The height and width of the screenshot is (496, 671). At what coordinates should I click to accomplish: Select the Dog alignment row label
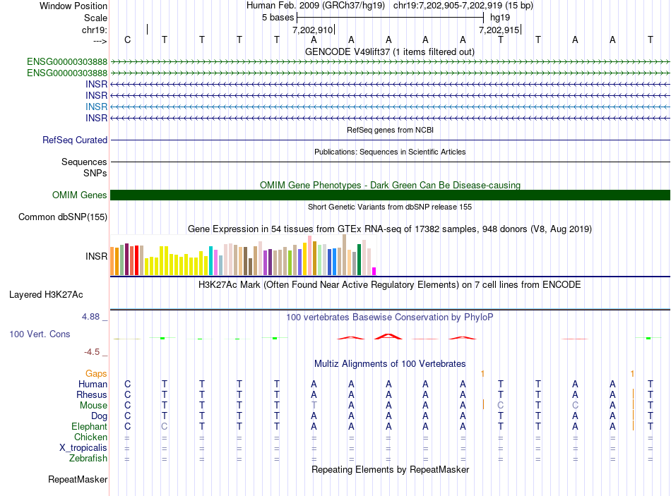click(99, 416)
